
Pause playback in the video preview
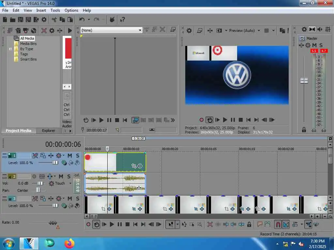click(233, 120)
